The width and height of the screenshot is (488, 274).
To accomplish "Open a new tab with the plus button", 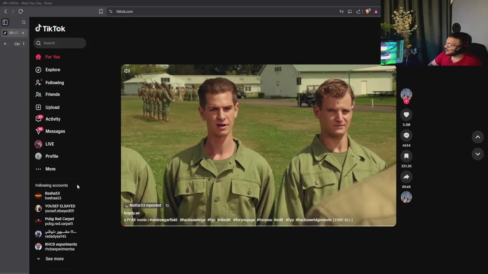I will tap(5, 44).
